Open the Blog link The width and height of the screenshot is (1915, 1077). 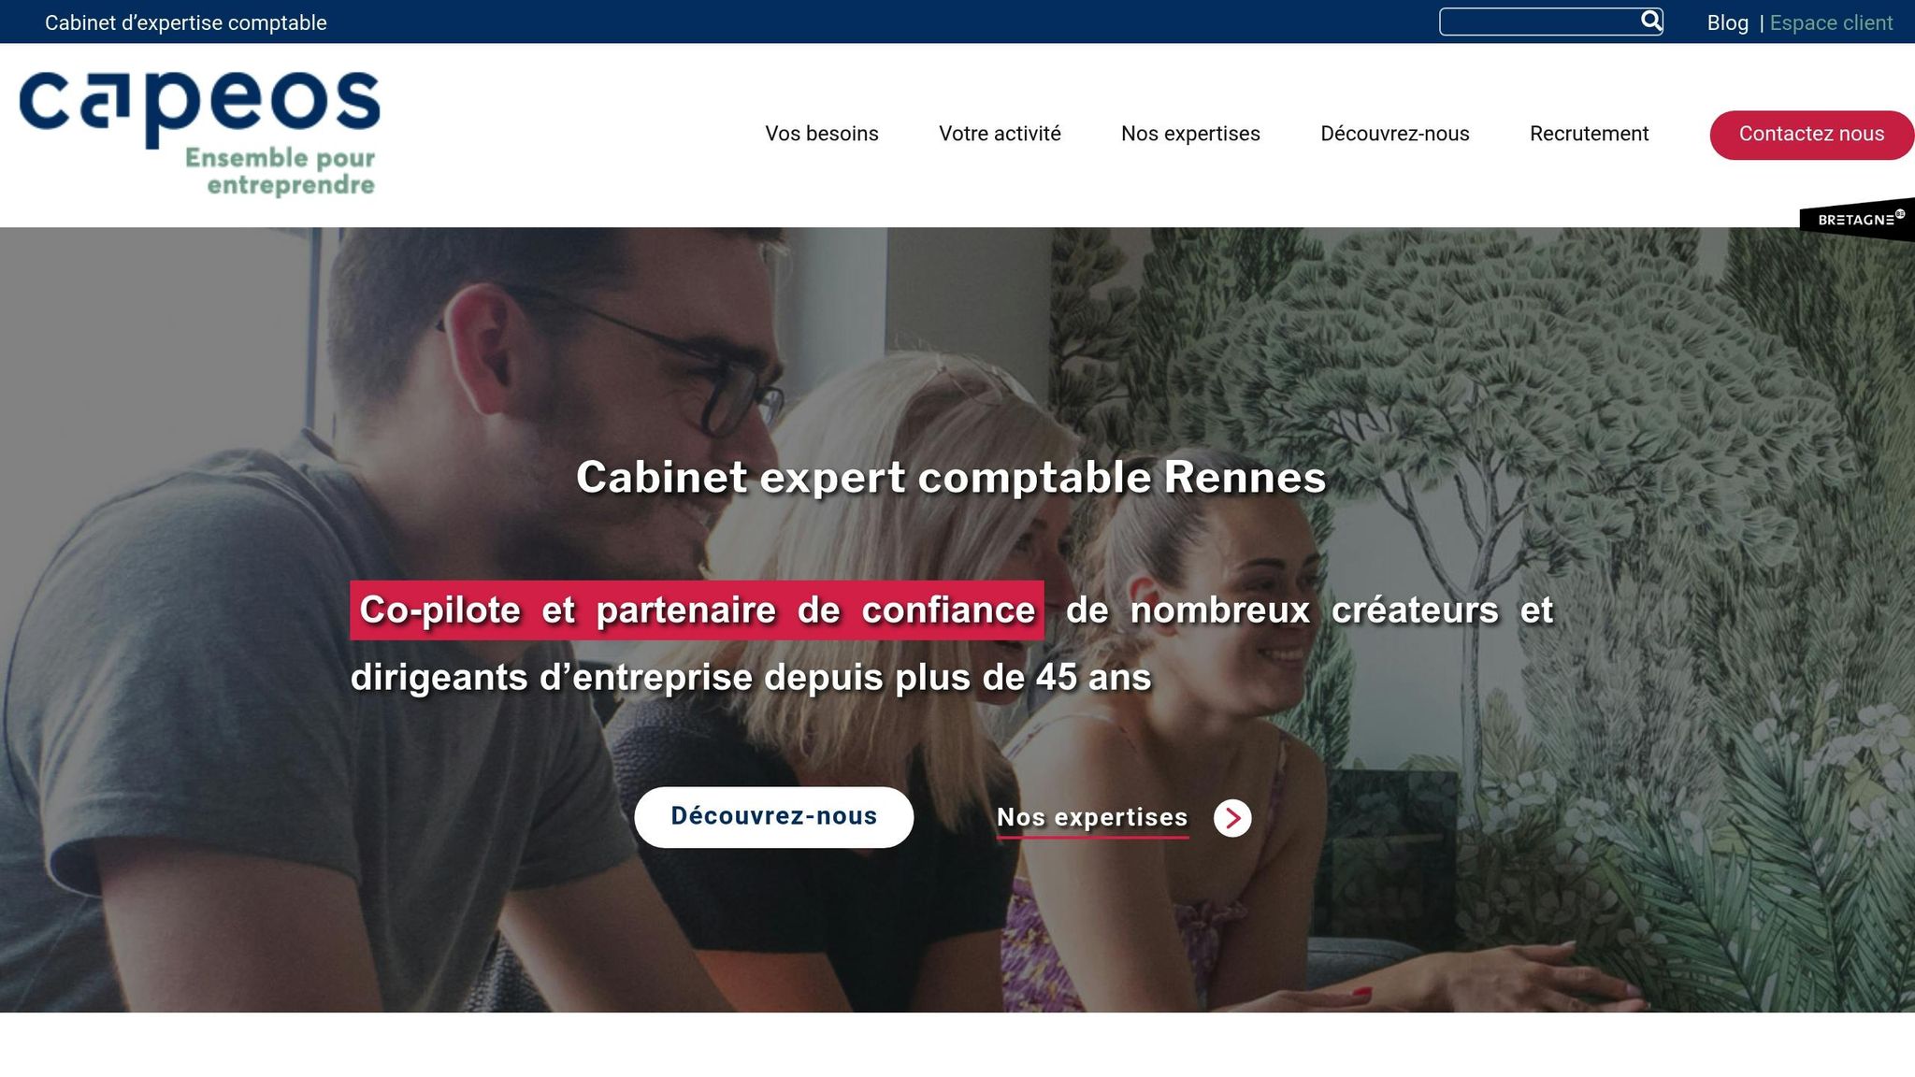click(x=1727, y=22)
